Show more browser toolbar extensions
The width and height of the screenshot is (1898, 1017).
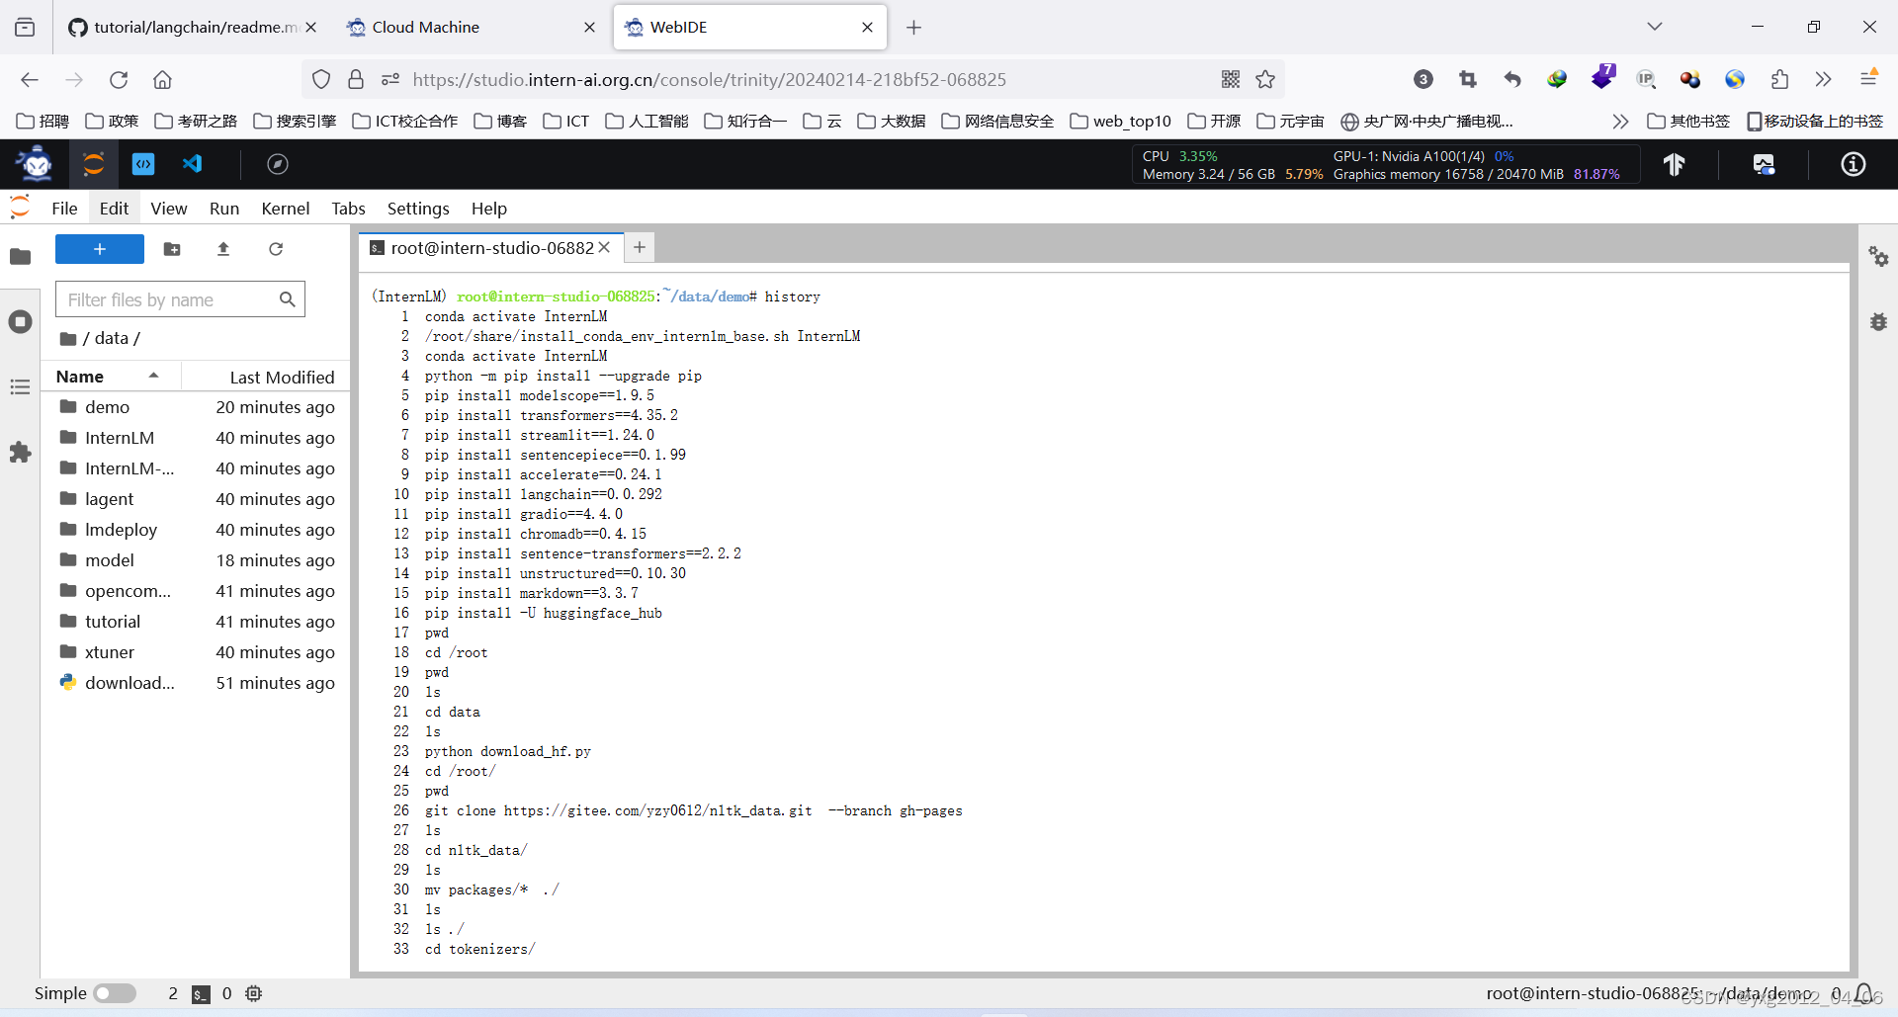click(1824, 80)
